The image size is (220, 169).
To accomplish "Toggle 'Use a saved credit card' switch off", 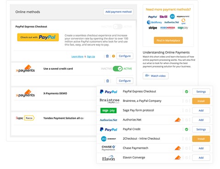I will [x=117, y=69].
